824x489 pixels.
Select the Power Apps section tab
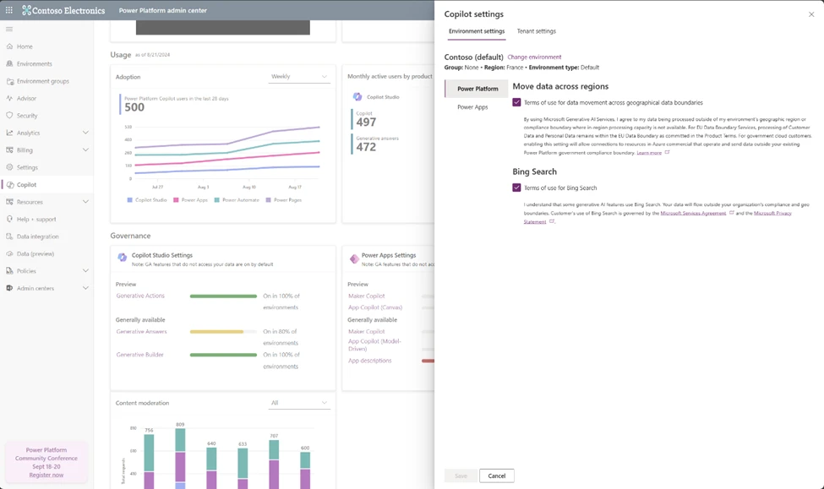tap(472, 107)
